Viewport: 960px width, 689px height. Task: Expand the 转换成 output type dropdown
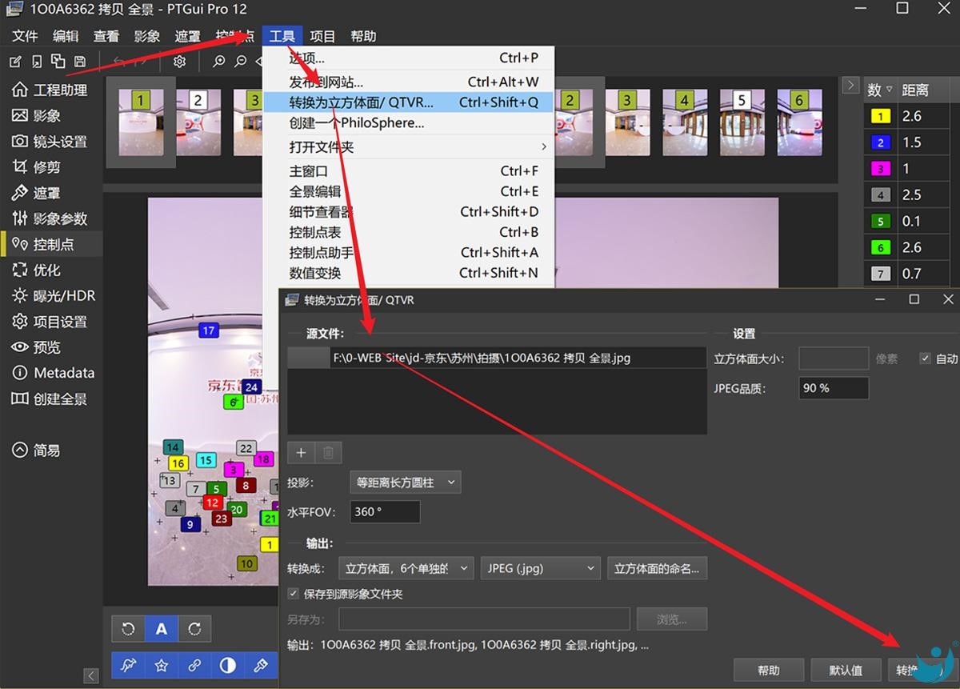tap(406, 568)
